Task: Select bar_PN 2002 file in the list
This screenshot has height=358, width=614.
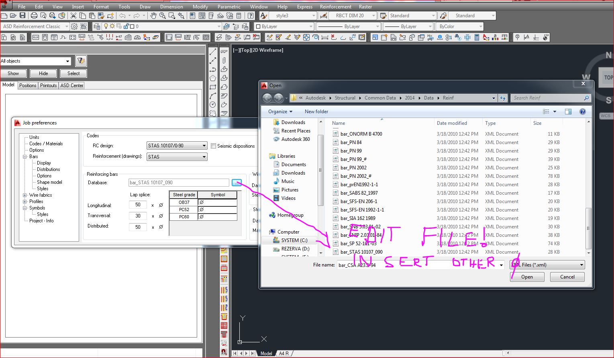Action: tap(353, 168)
